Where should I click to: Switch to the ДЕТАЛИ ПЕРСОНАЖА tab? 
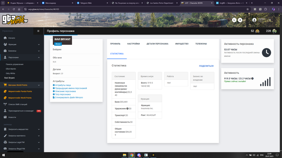(157, 44)
